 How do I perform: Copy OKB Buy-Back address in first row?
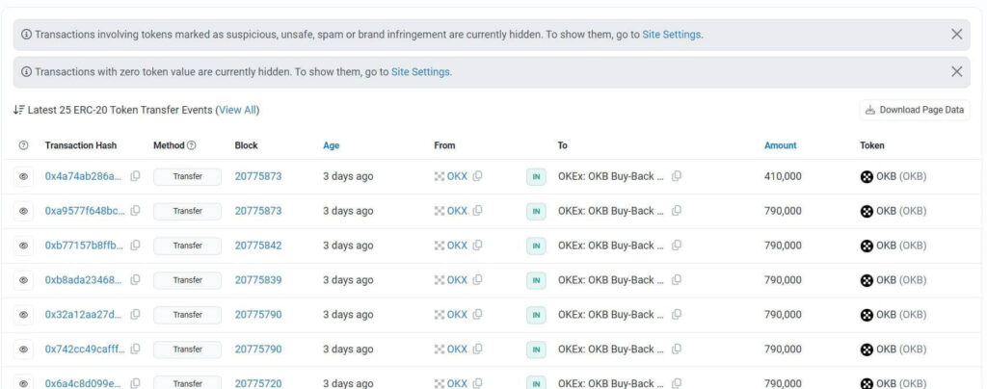[x=677, y=176]
